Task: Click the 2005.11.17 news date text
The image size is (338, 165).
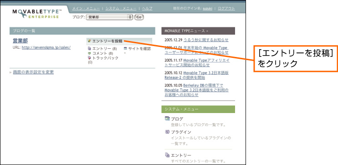Action: tap(174, 60)
